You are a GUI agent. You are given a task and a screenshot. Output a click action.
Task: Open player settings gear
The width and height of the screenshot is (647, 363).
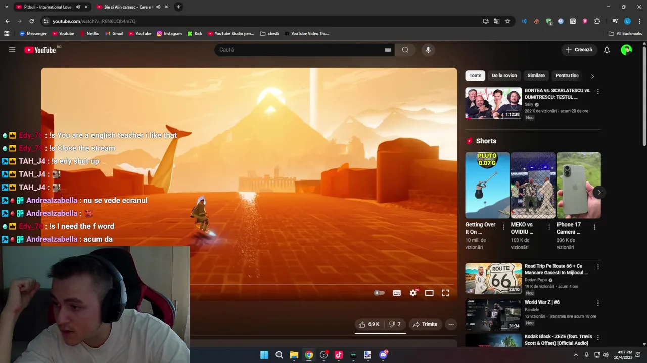[x=413, y=293]
